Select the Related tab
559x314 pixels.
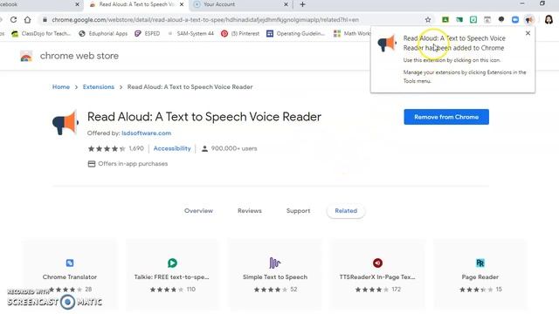tap(346, 211)
